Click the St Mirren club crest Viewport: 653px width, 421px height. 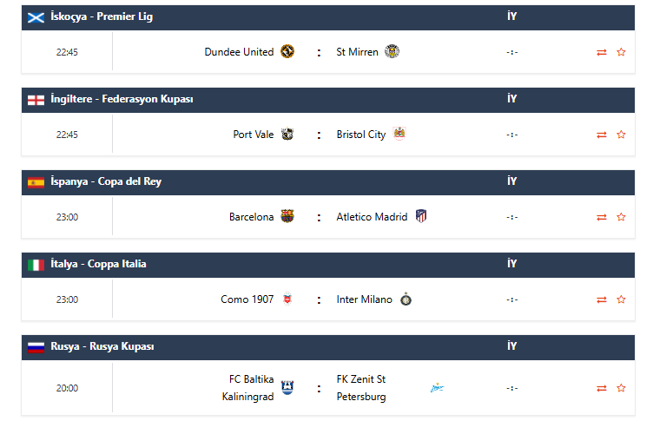(392, 52)
